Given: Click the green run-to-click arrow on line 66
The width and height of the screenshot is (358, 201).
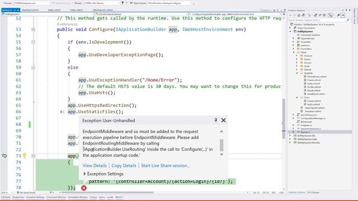Looking at the screenshot, I should pos(62,112).
